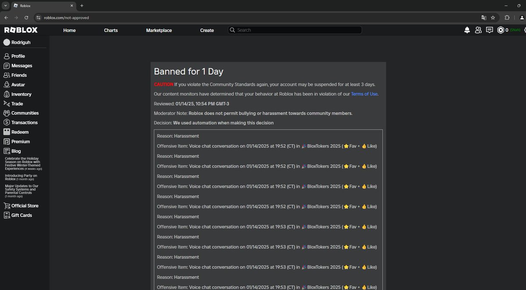
Task: Click the Reviewed date 01/14/25 text
Action: [202, 103]
